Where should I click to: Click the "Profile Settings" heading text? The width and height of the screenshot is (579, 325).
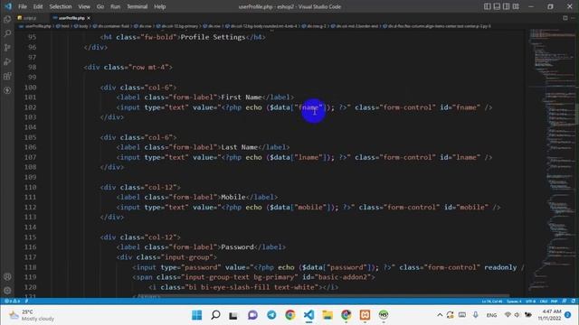(213, 37)
